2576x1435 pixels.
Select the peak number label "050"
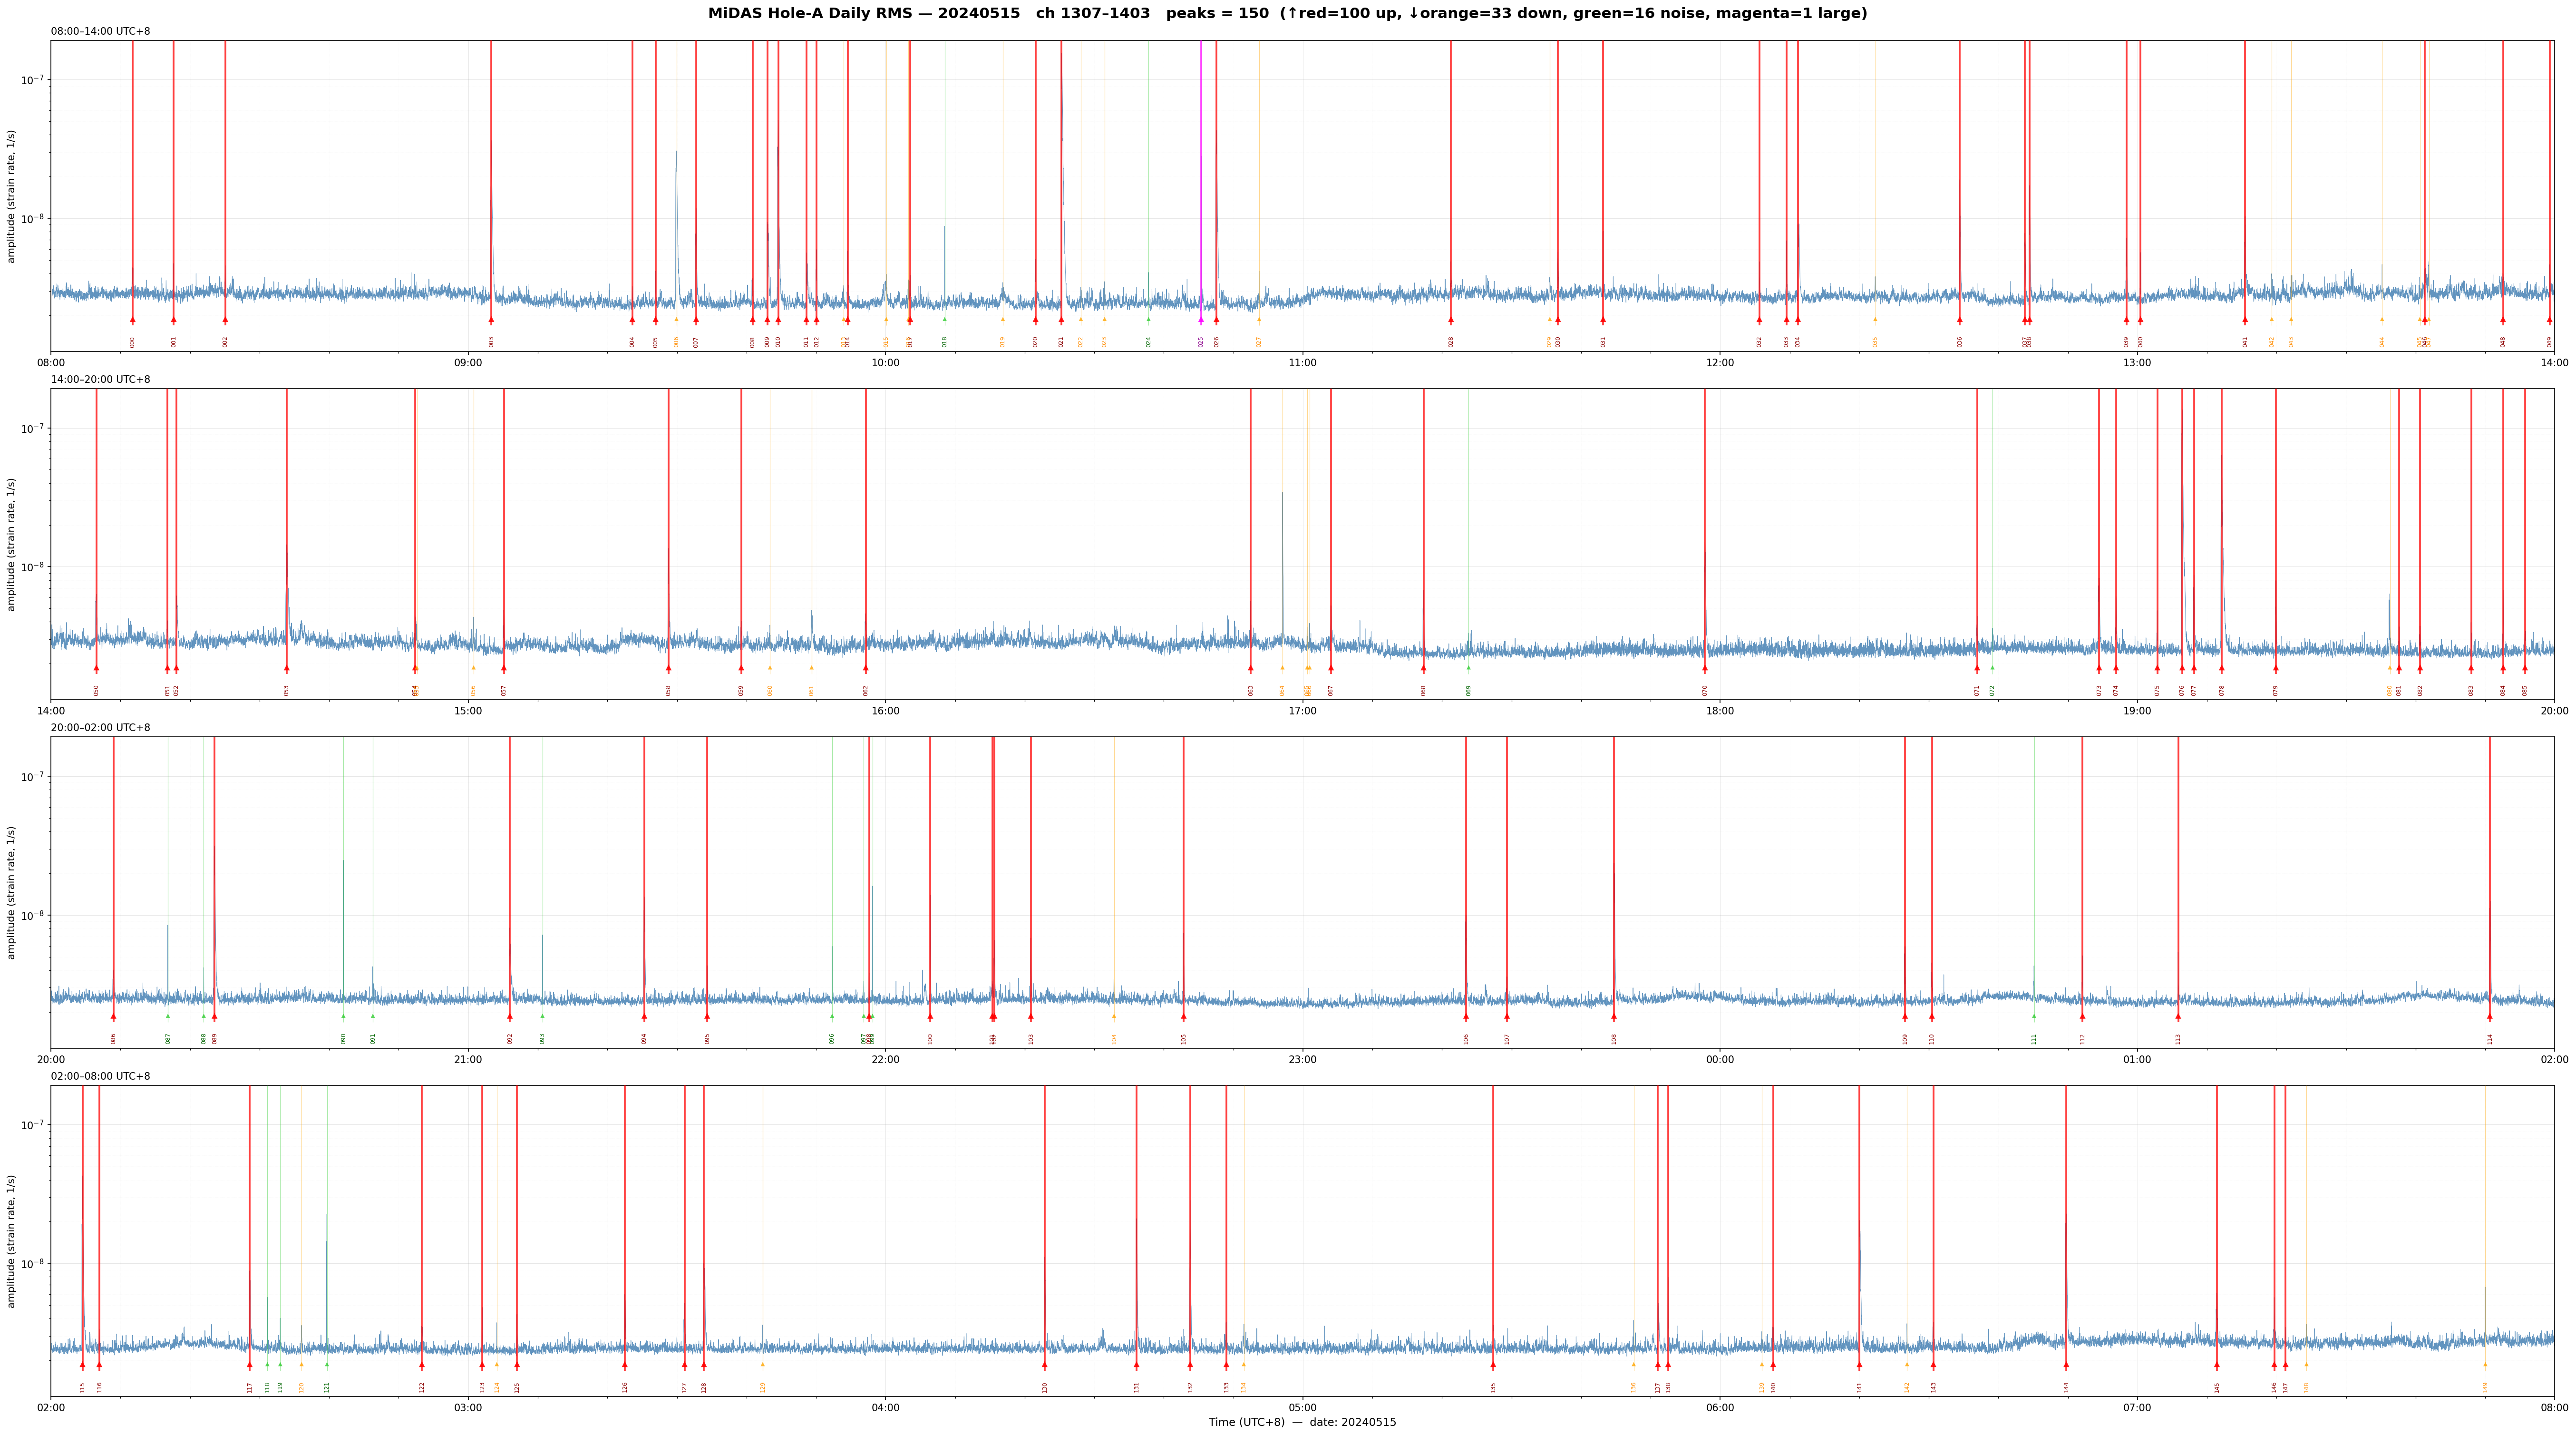tap(97, 689)
